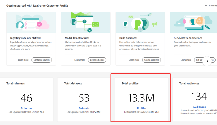
Task: Click Model data structures illustration
Action: (86, 22)
